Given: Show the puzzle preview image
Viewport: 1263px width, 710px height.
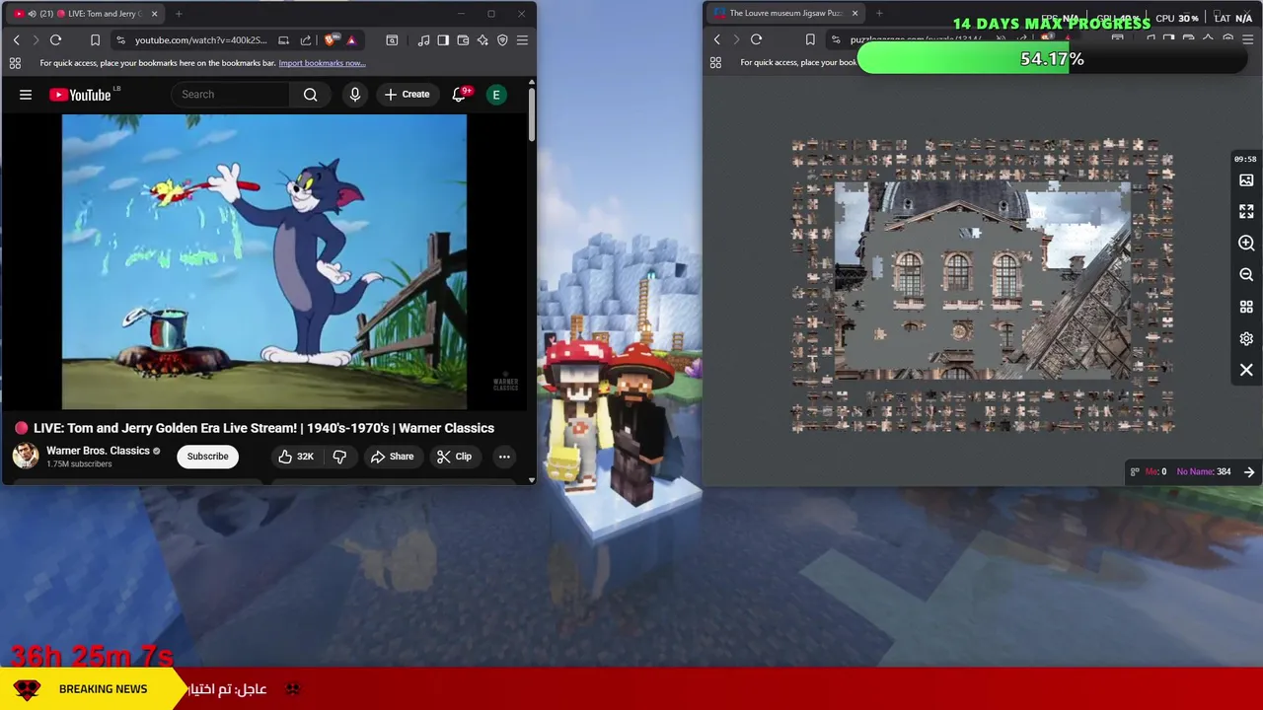Looking at the screenshot, I should click(1246, 180).
